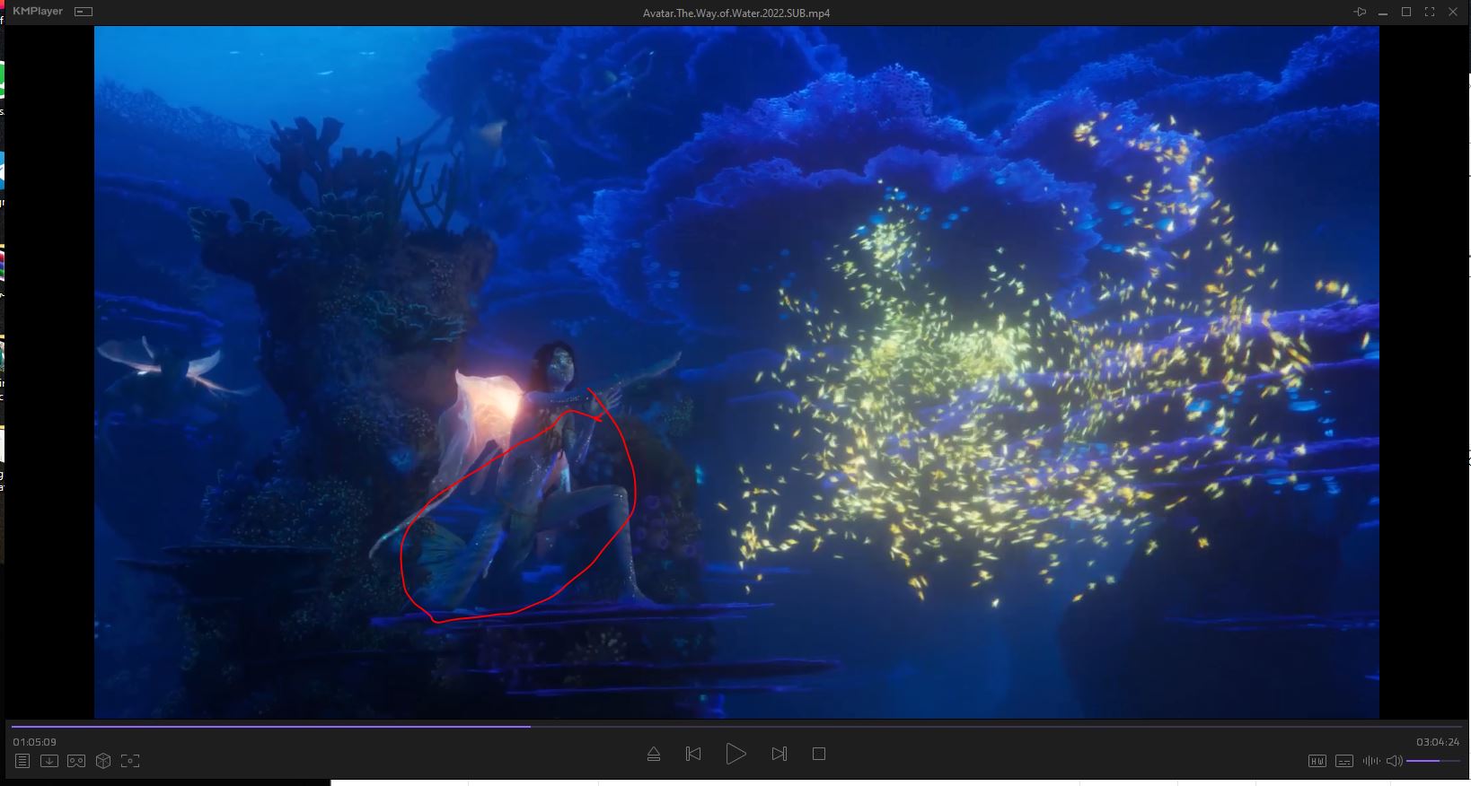
Task: Toggle HW hardware acceleration
Action: coord(1317,761)
